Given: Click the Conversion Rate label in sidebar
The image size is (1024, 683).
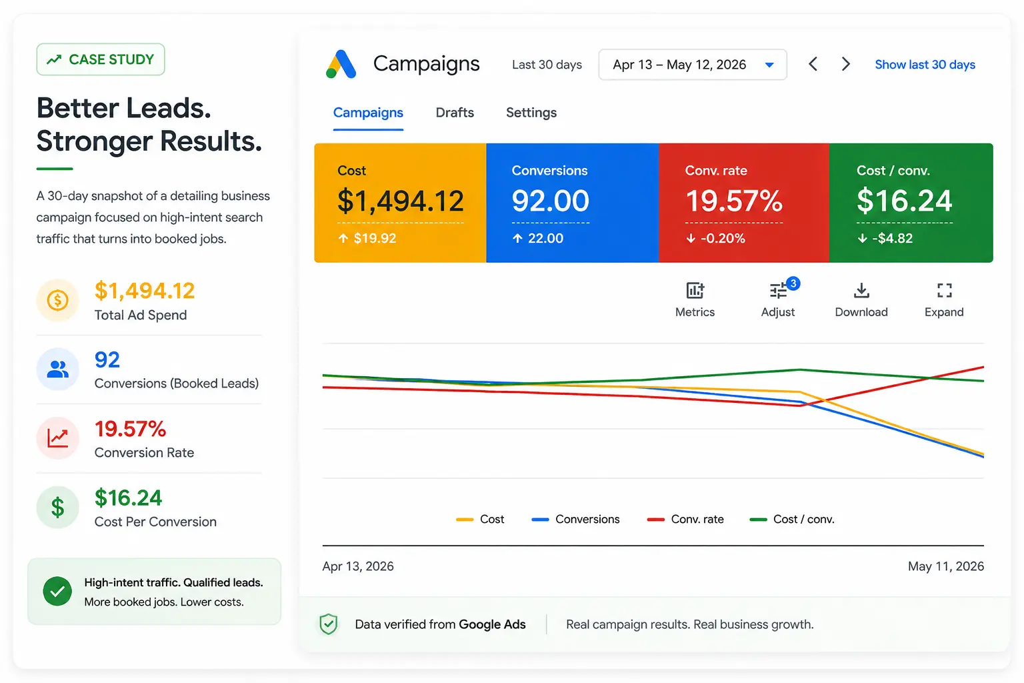Looking at the screenshot, I should point(144,453).
